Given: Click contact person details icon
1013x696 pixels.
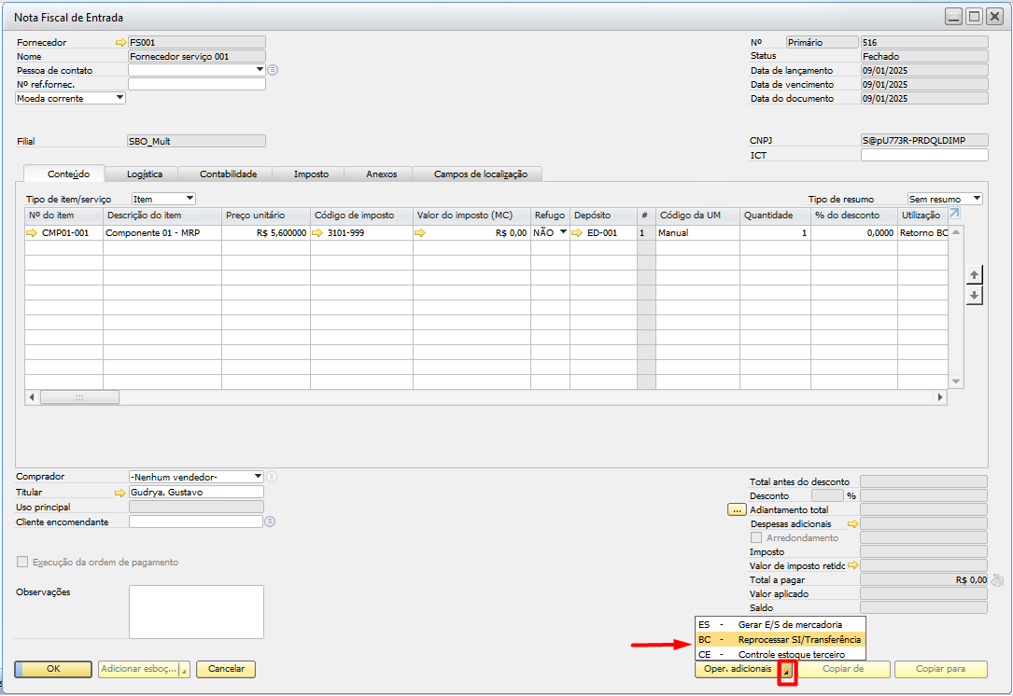Looking at the screenshot, I should click(x=273, y=70).
